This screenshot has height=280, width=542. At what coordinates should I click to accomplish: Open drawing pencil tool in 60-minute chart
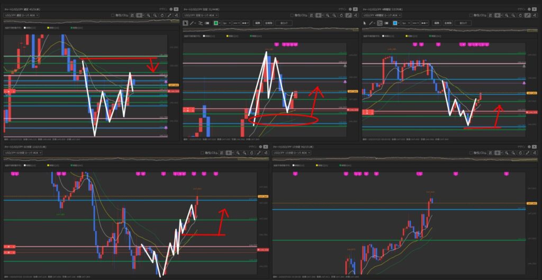(x=259, y=153)
